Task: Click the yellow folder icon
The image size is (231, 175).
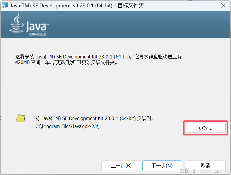Action: point(21,118)
